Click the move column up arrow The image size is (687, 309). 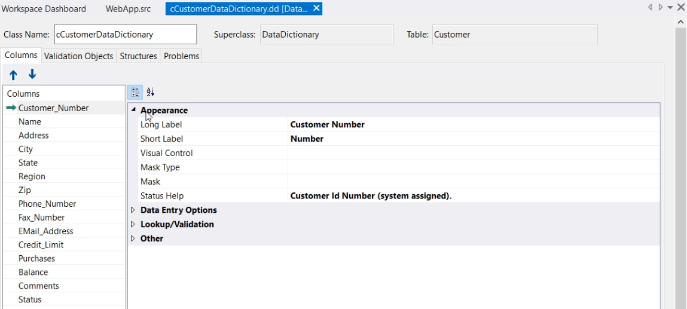pyautogui.click(x=13, y=75)
